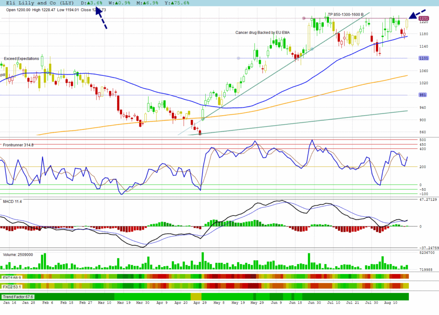
Task: Click the Jun 30 date label
Action: coord(314,303)
